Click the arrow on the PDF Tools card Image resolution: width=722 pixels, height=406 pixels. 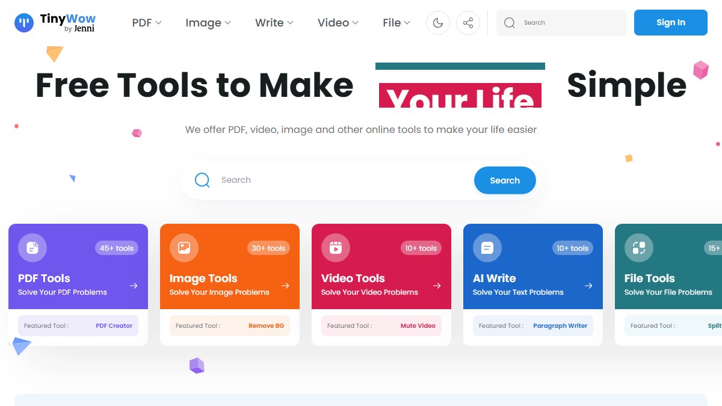pos(134,286)
